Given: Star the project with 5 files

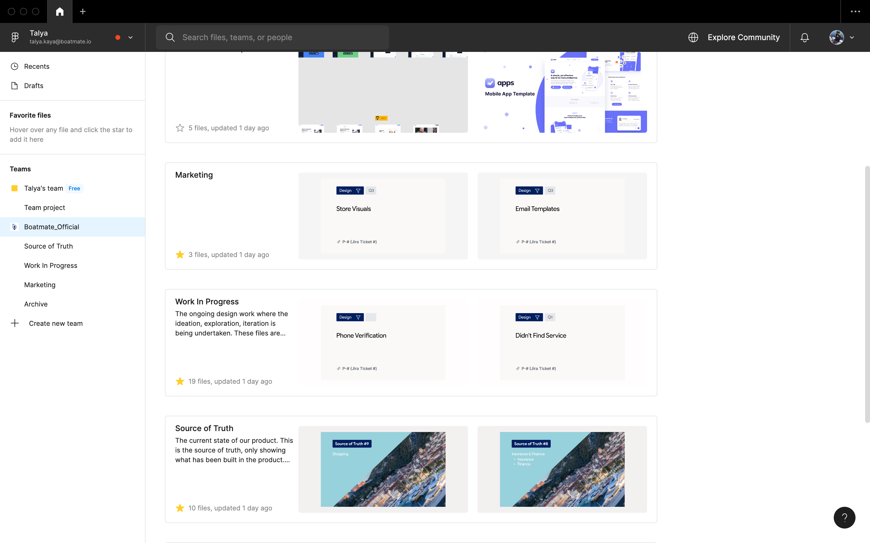Looking at the screenshot, I should click(x=180, y=128).
